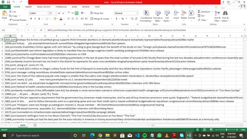Open Find & Select binoculars
This screenshot has height=139, width=247.
225,16
